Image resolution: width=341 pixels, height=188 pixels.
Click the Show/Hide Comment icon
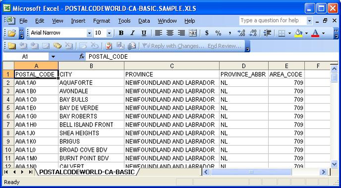coord(46,45)
